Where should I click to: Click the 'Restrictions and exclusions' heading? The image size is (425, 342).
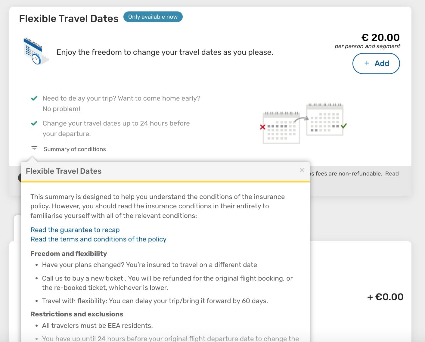point(77,314)
